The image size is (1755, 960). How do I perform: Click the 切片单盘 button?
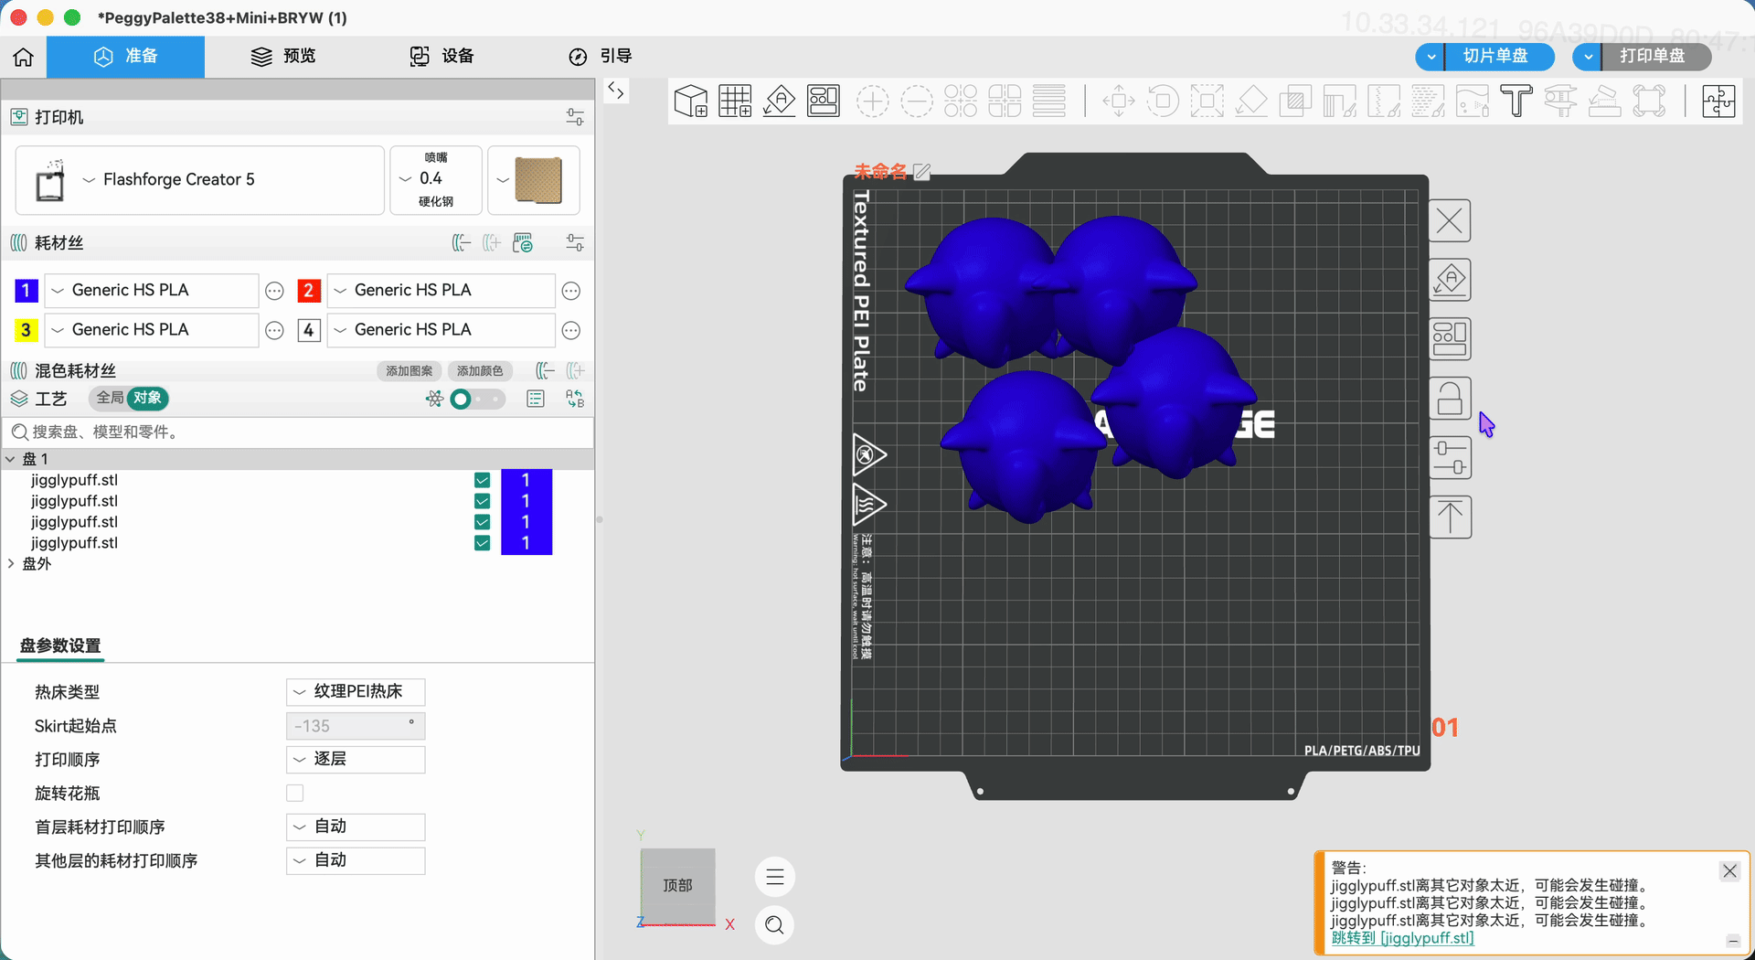(x=1500, y=57)
